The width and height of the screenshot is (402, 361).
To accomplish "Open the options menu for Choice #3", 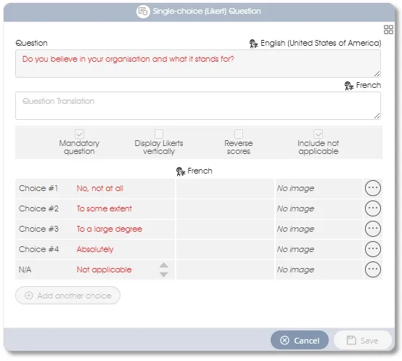I will 372,229.
